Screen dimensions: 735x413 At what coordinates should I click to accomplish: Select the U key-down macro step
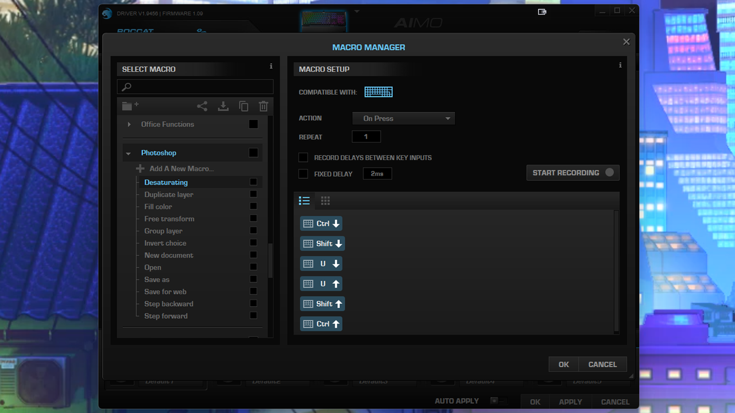pyautogui.click(x=321, y=264)
